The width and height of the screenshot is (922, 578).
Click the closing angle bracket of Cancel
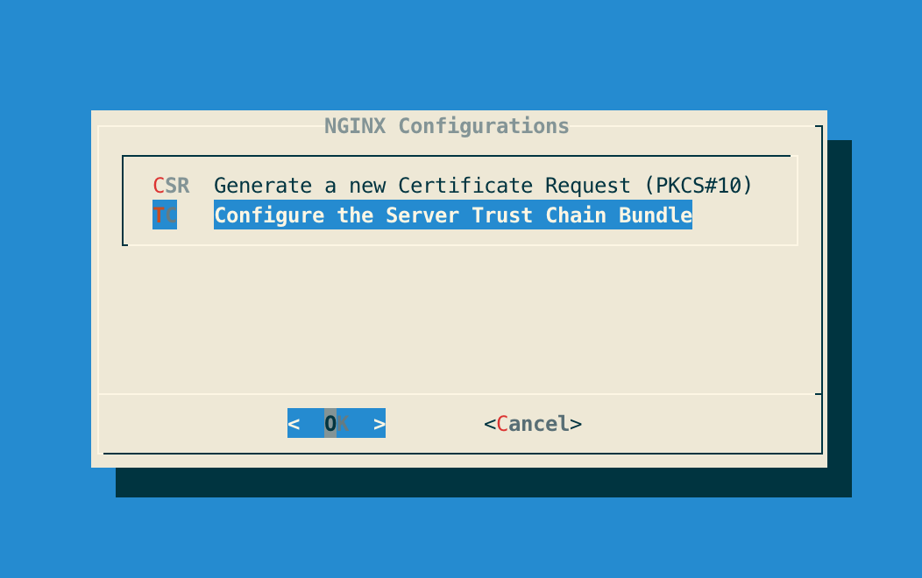[576, 424]
